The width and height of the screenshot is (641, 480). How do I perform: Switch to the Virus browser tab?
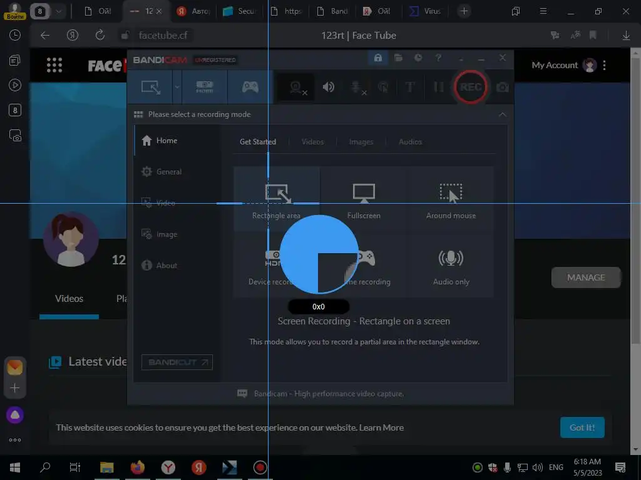tap(425, 11)
